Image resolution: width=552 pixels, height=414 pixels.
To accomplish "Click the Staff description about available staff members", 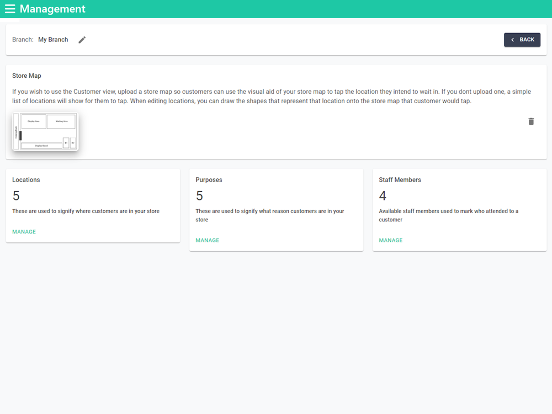I will 448,215.
